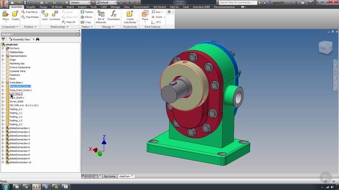Select Pump_Back_Cover:1 in browser
This screenshot has height=190, width=339.
[20, 87]
